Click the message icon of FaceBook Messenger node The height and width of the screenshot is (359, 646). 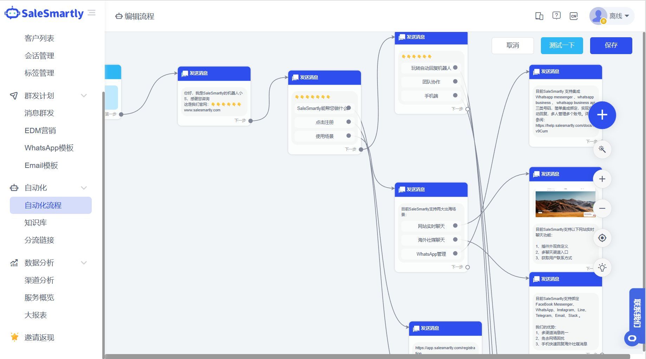536,279
